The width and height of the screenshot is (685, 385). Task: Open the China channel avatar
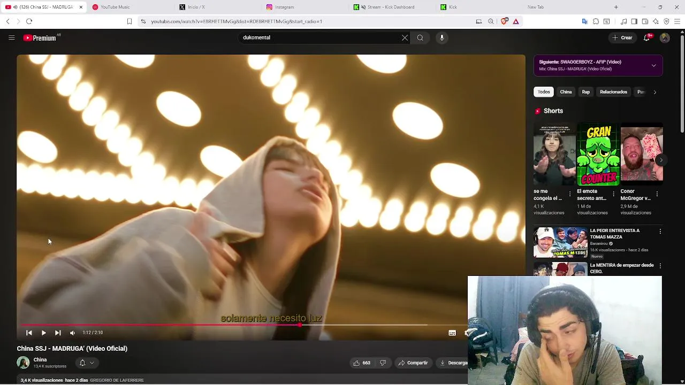point(23,363)
